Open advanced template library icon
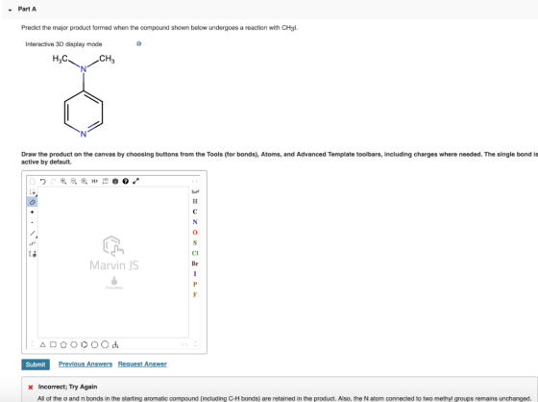Screen dimensions: 538x402 coord(115,344)
